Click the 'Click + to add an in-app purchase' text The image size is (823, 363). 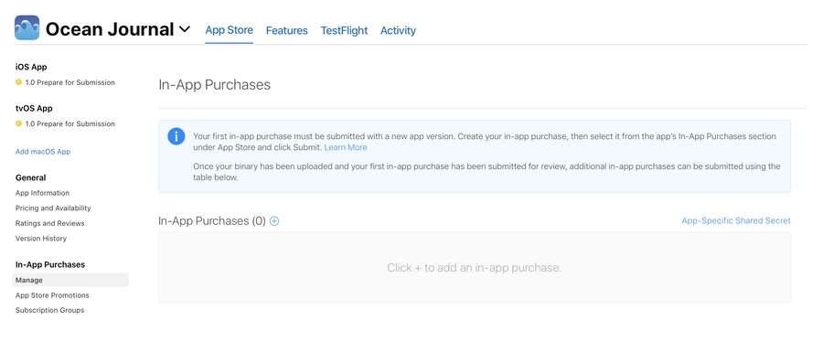click(474, 268)
